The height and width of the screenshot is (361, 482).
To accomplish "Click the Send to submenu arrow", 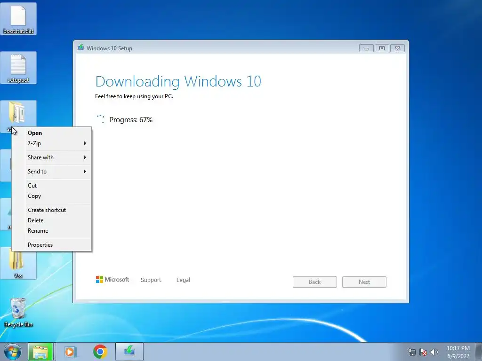I will coord(85,172).
